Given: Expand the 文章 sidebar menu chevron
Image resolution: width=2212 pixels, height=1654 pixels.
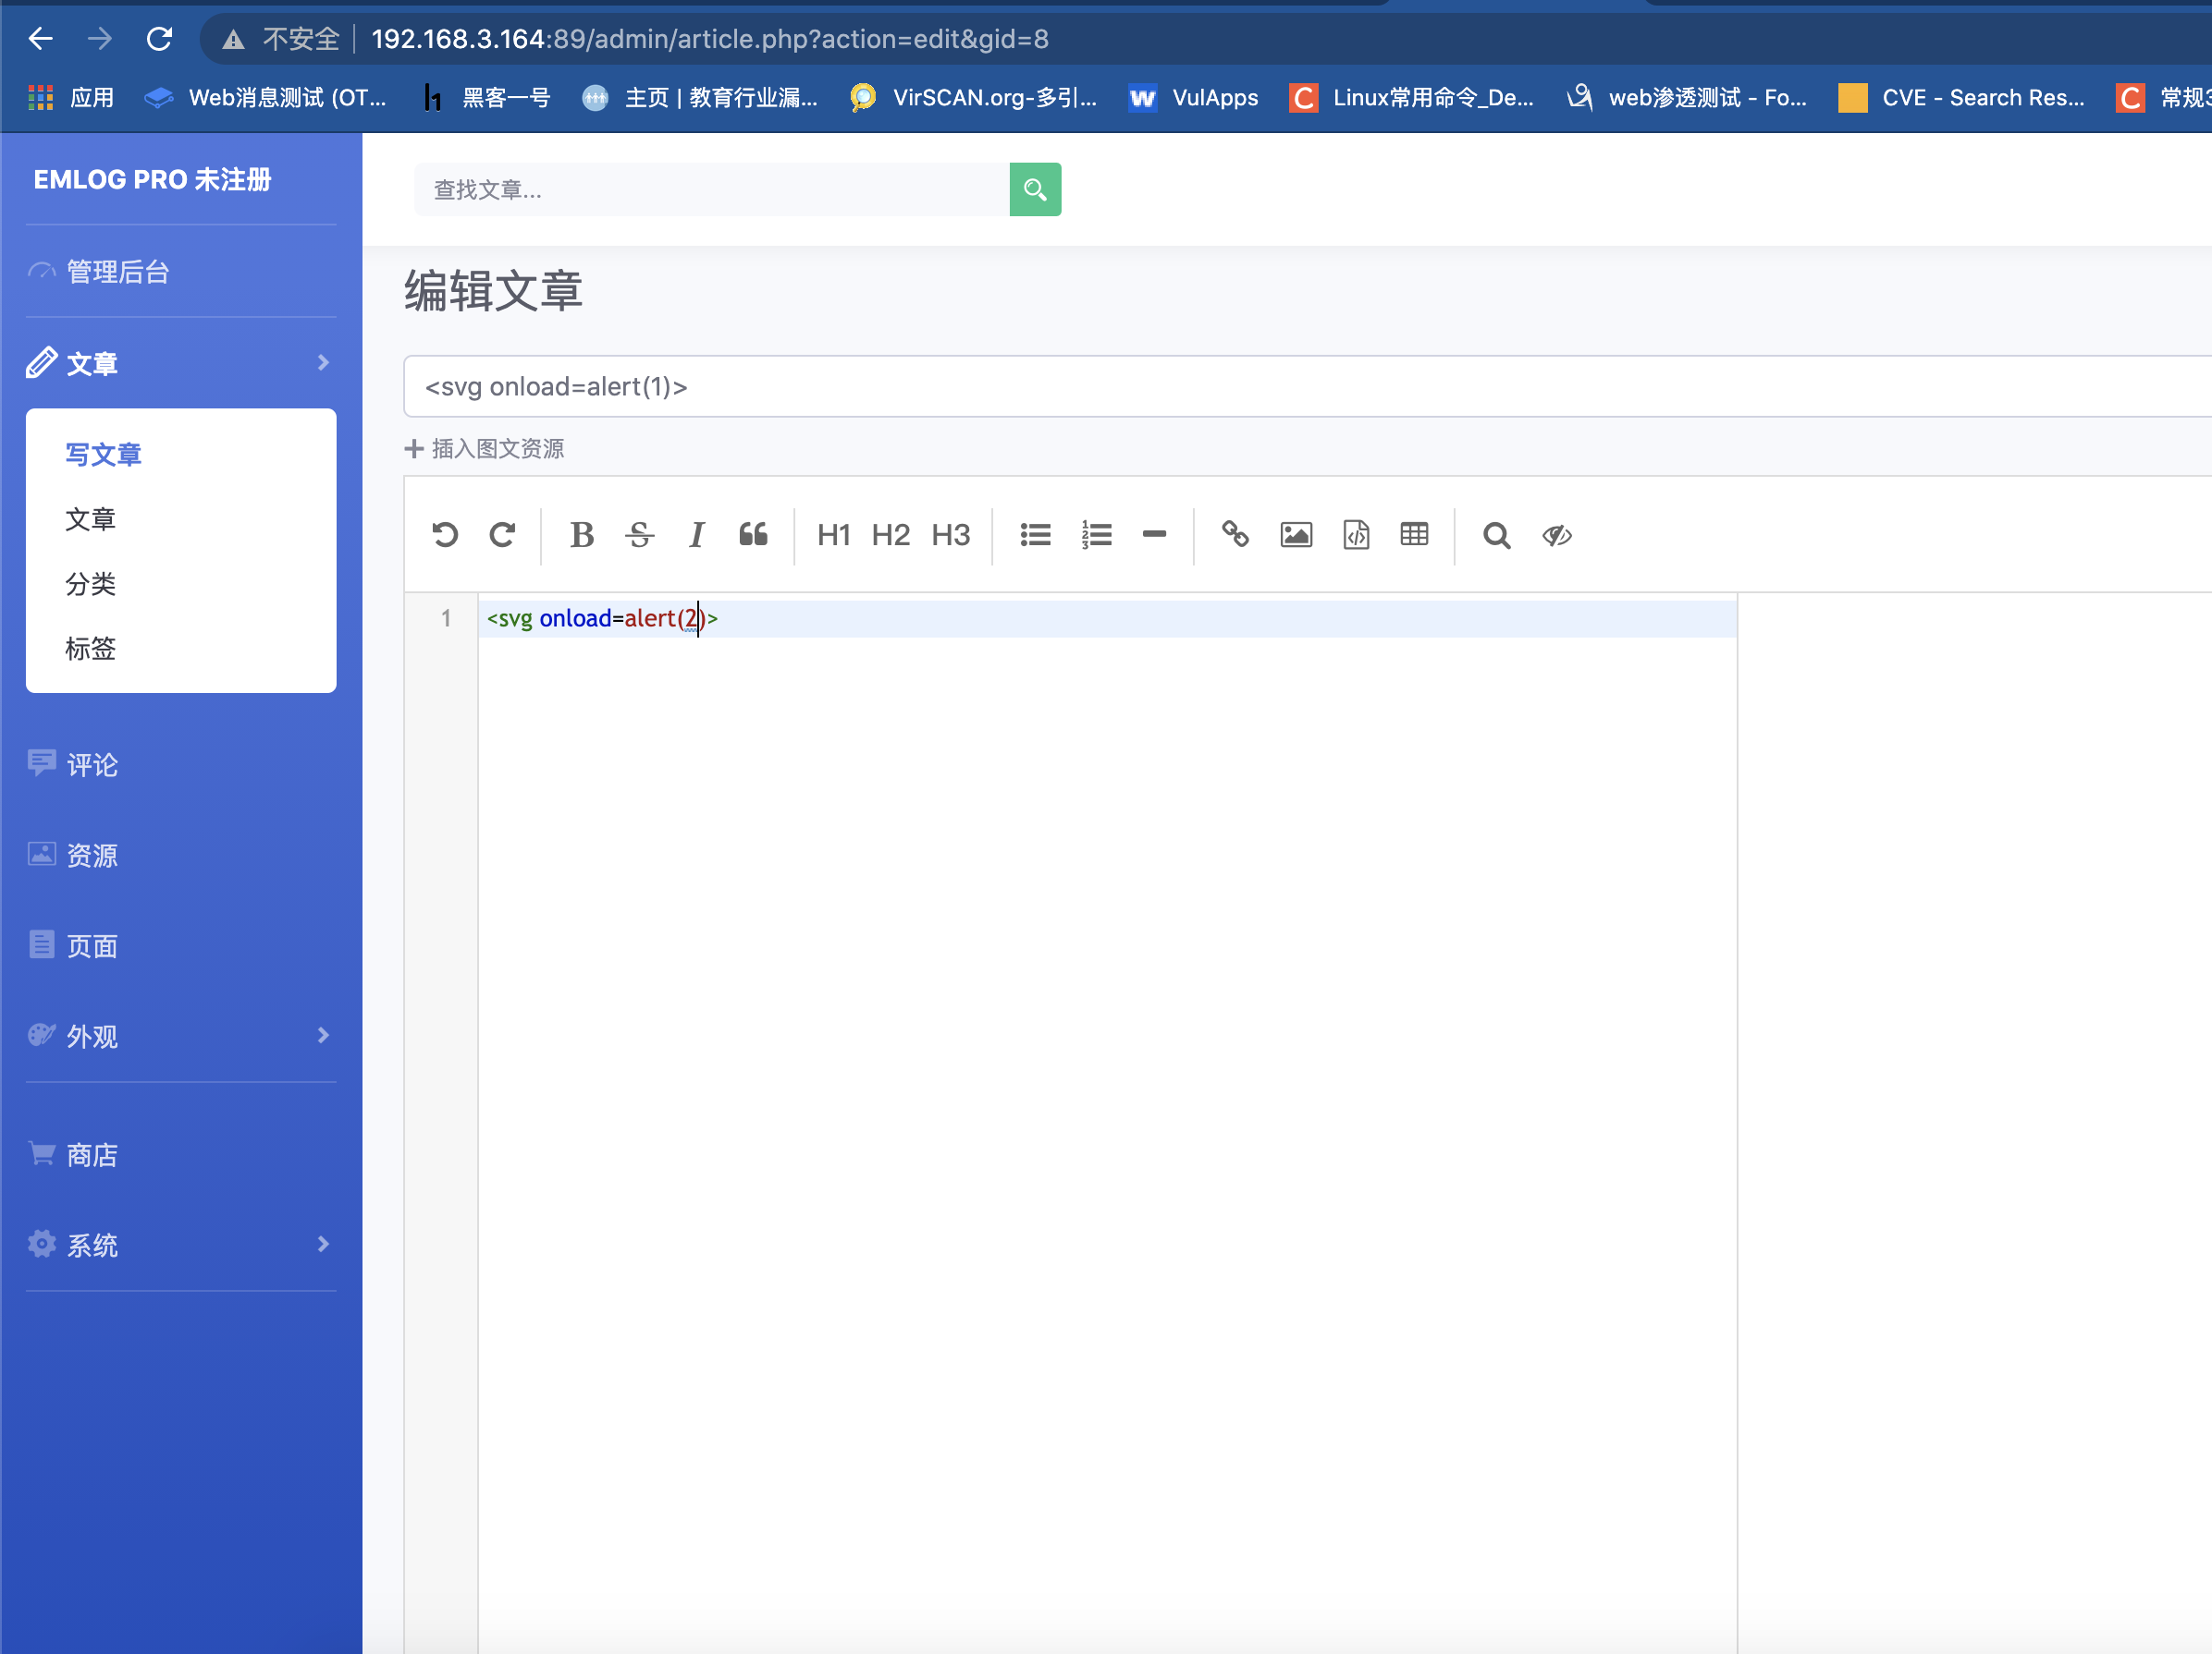Looking at the screenshot, I should tap(323, 363).
